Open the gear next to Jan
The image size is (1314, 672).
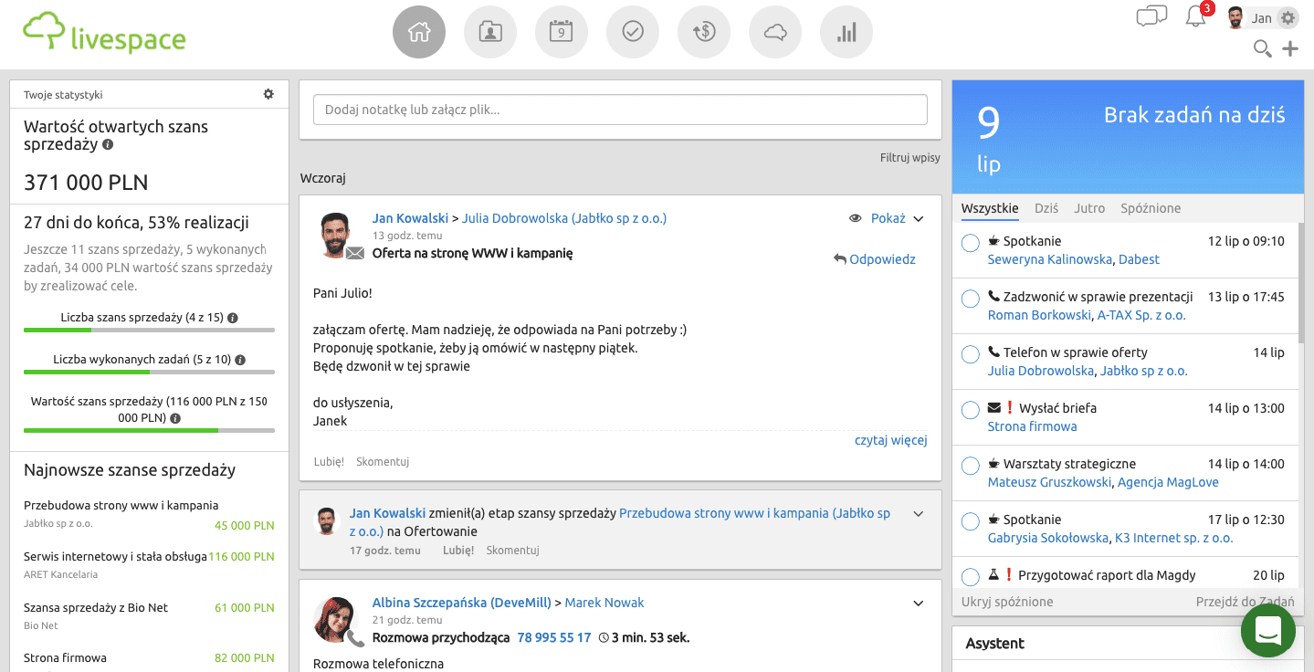[1288, 18]
